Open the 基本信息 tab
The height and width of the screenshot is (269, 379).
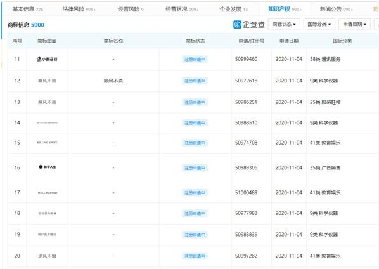point(27,9)
